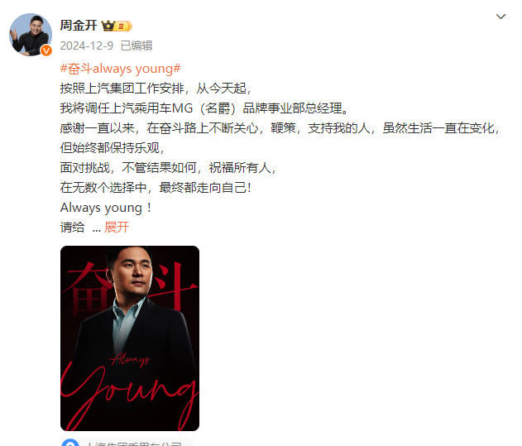522x446 pixels.
Task: Open the post options chevron menu
Action: click(x=500, y=17)
